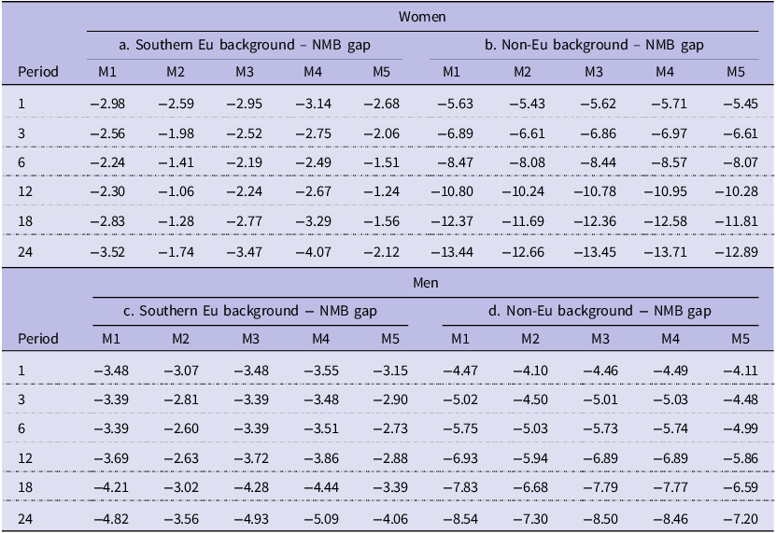Image resolution: width=776 pixels, height=533 pixels.
Task: Select the Non-Eu background women header
Action: tap(594, 45)
